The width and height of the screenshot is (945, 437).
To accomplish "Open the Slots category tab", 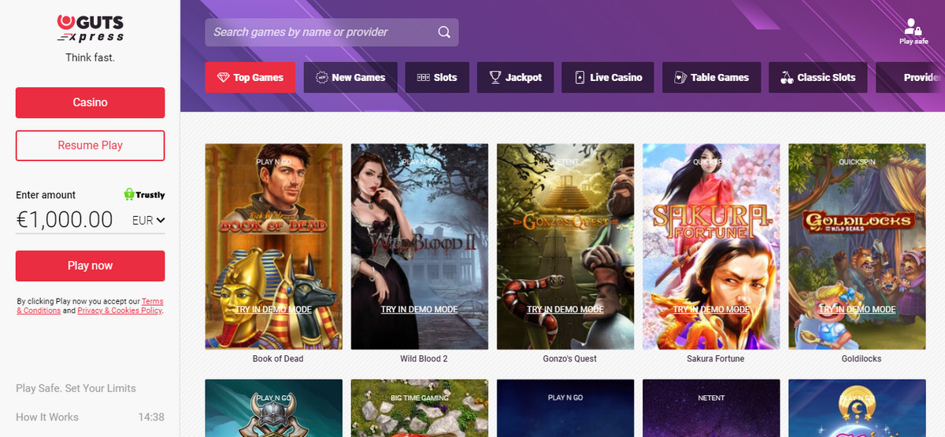I will (436, 78).
